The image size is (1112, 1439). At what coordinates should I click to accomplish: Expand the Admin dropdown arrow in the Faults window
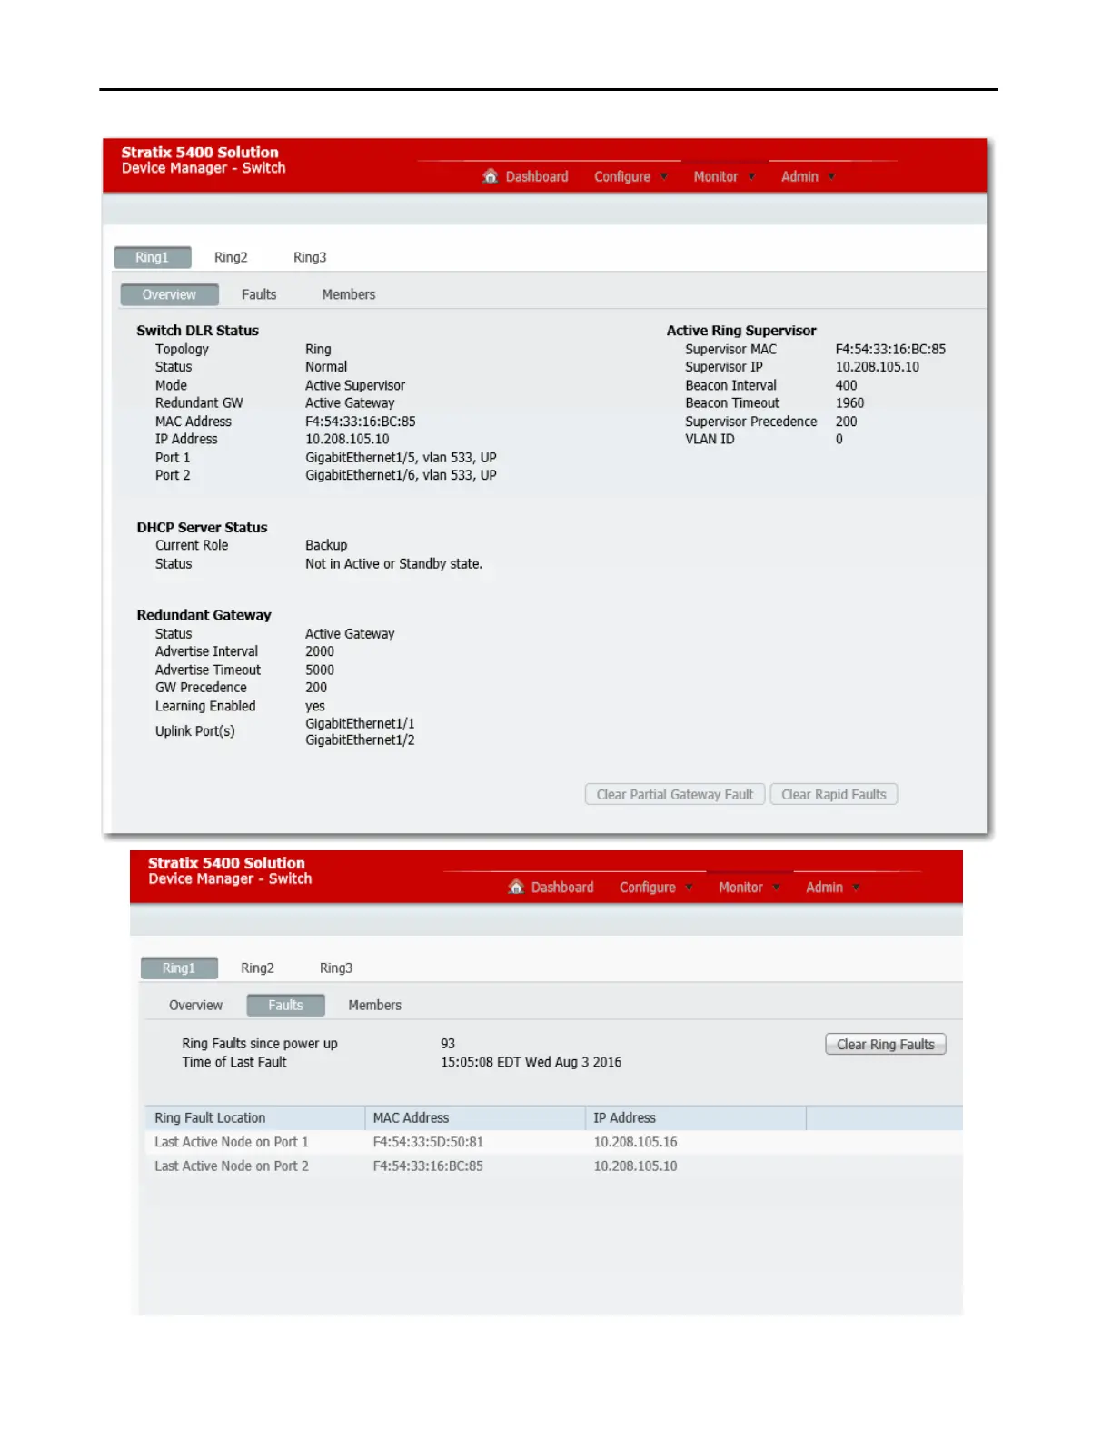(x=856, y=887)
